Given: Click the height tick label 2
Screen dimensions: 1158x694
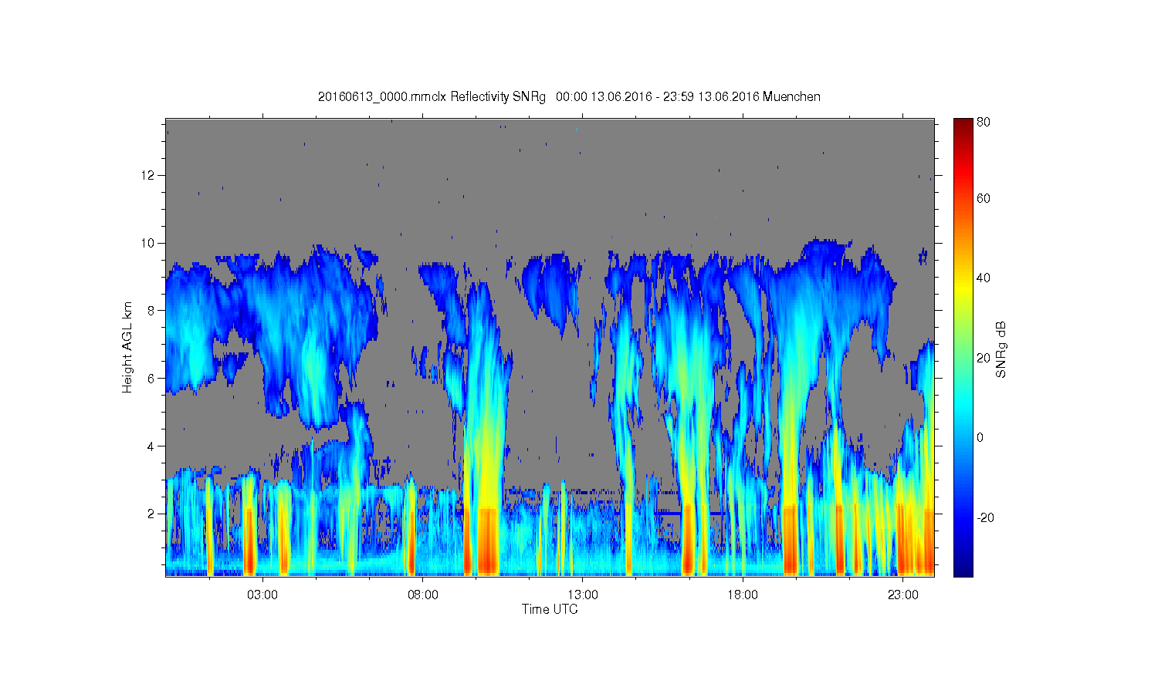Looking at the screenshot, I should (x=151, y=514).
